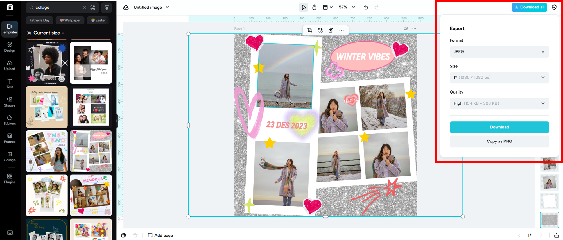563x240 pixels.
Task: Click the undo arrow icon
Action: point(366,7)
